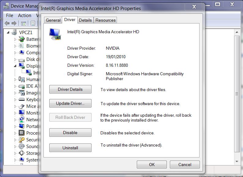
Task: Expand the Batteries tree node
Action: 15,39
